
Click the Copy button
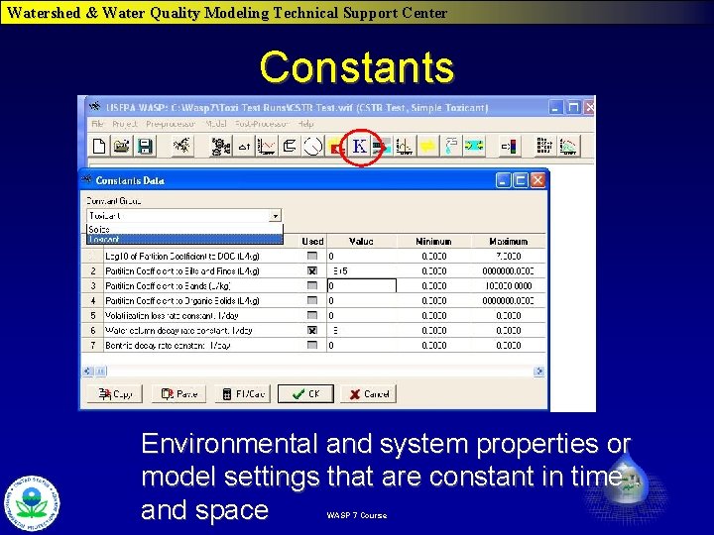click(115, 394)
